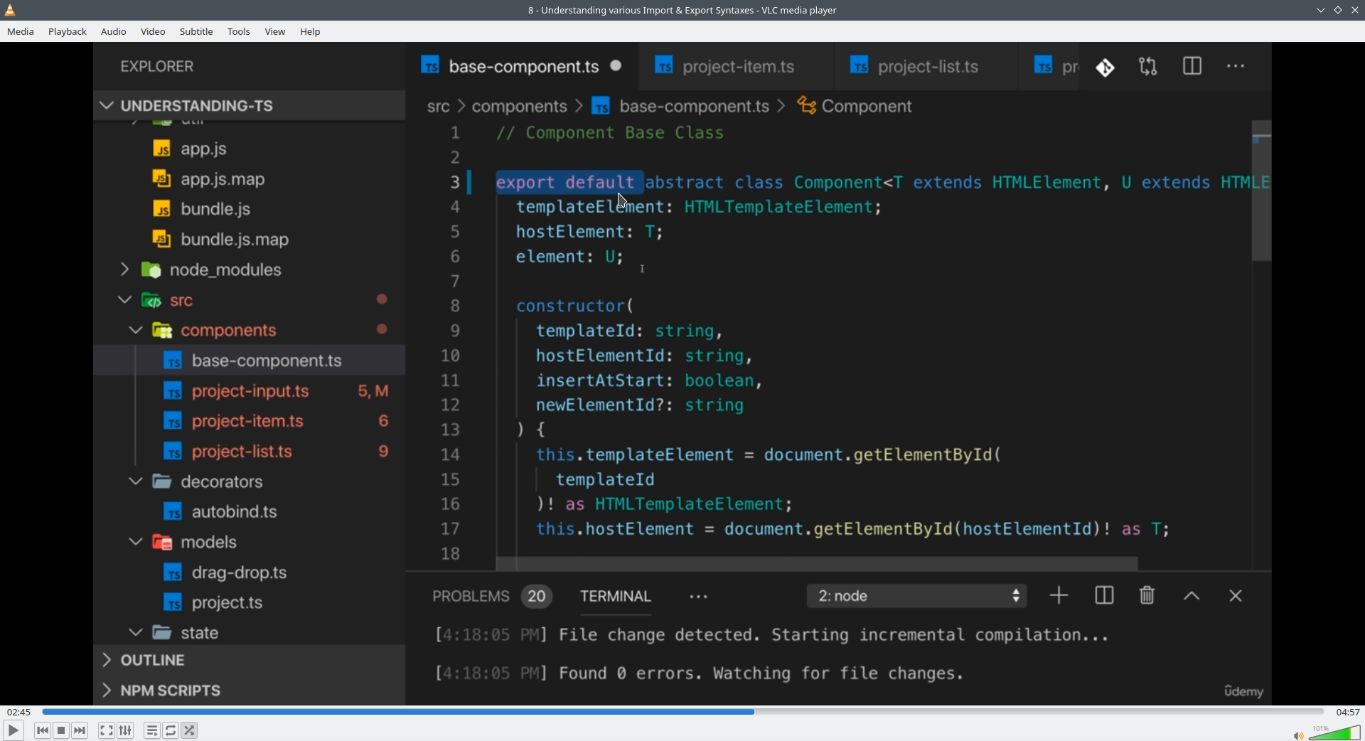Collapse the src folder
Screen dimensions: 1365x741
[250, 301]
